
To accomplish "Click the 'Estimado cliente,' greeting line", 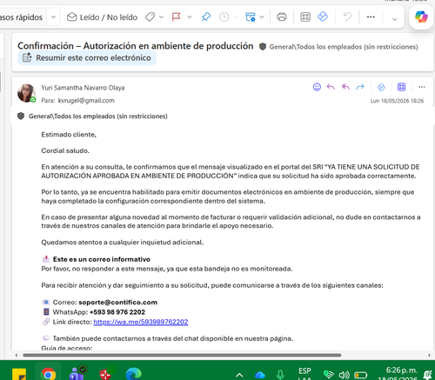I will [69, 135].
